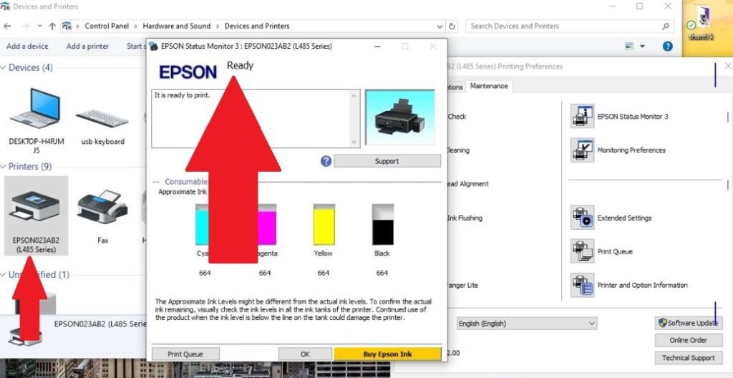733x378 pixels.
Task: Click the Ink Flushing option in Maintenance
Action: (464, 218)
